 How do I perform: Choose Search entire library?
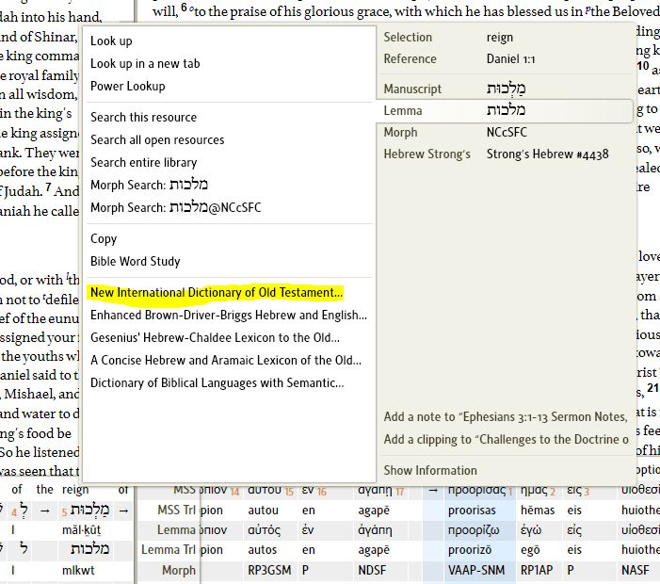143,163
